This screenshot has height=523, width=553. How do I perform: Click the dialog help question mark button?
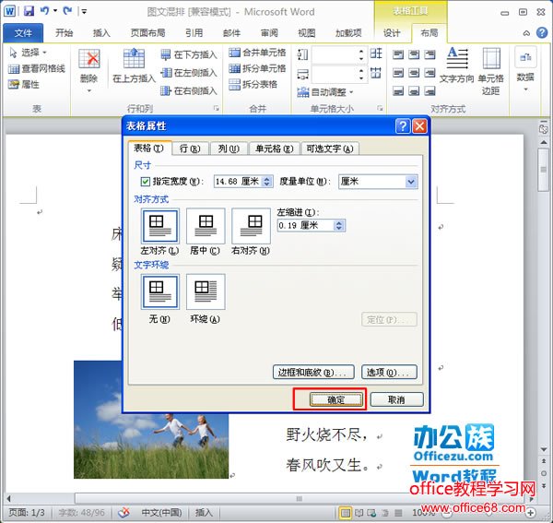(x=403, y=125)
